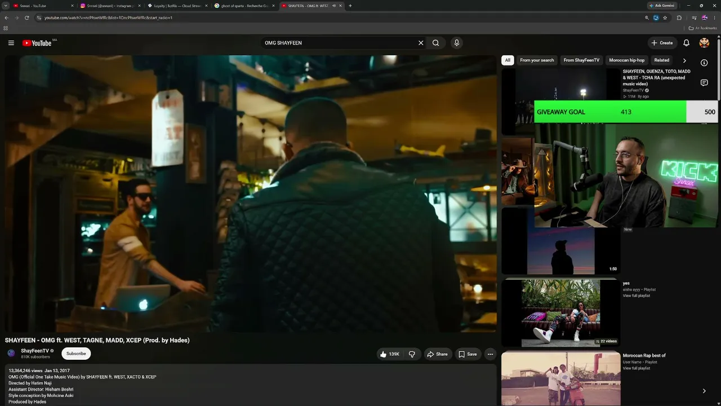721x406 pixels.
Task: Open a new browser tab
Action: [x=350, y=6]
